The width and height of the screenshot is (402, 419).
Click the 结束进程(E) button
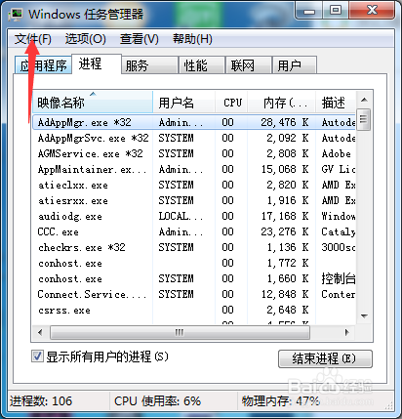[x=325, y=358]
